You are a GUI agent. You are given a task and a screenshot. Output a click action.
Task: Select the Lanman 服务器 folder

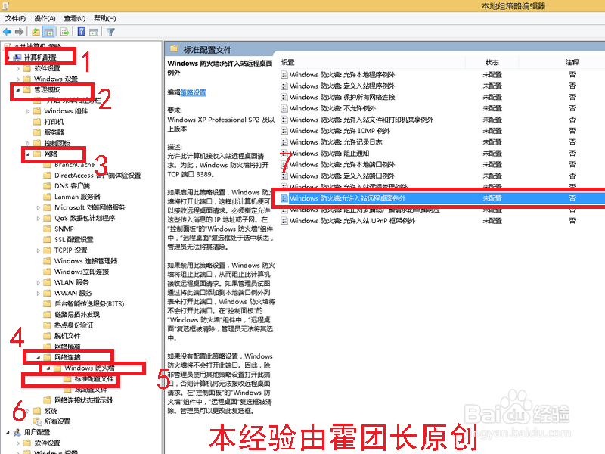point(77,197)
